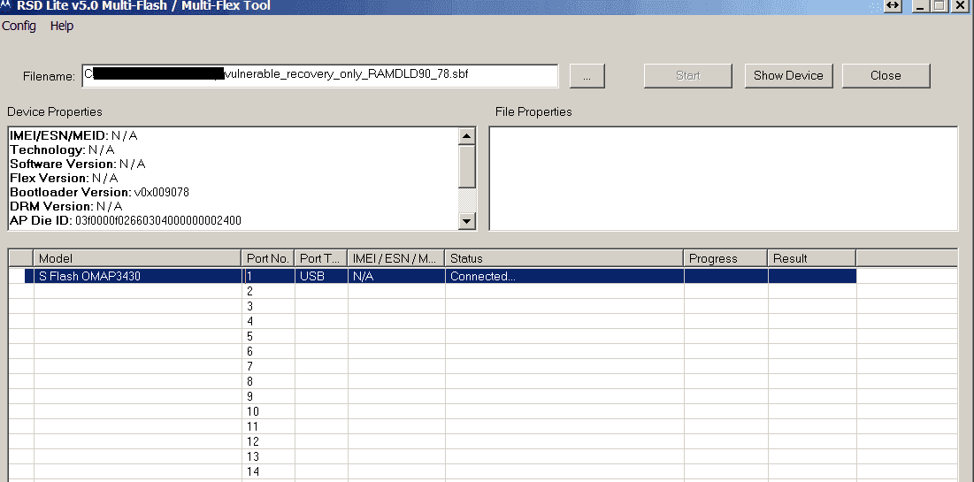Click the Show Device button

pyautogui.click(x=788, y=76)
